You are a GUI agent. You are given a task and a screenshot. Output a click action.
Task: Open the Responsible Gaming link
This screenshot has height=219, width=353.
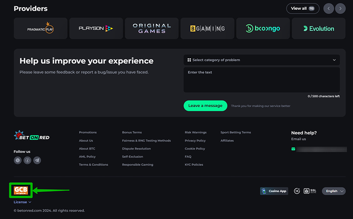pyautogui.click(x=137, y=165)
